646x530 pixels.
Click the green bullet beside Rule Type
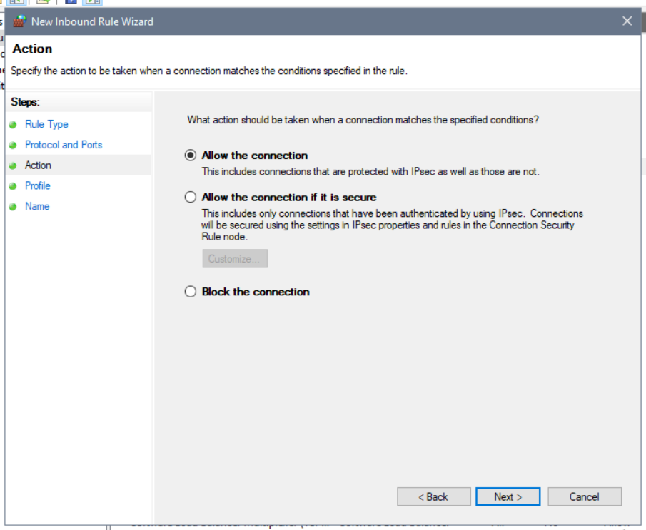pos(13,125)
